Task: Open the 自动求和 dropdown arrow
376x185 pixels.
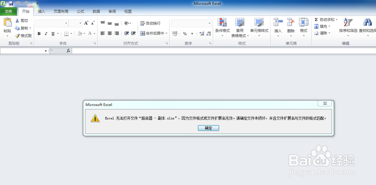Action: click(337, 20)
